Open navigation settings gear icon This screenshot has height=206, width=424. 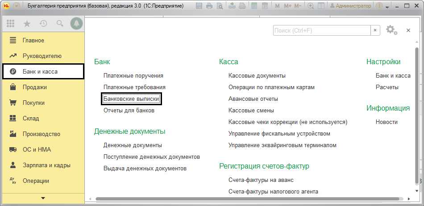point(391,30)
